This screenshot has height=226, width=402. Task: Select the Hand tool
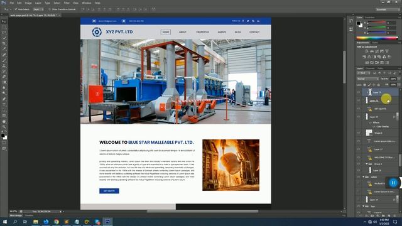point(4,121)
